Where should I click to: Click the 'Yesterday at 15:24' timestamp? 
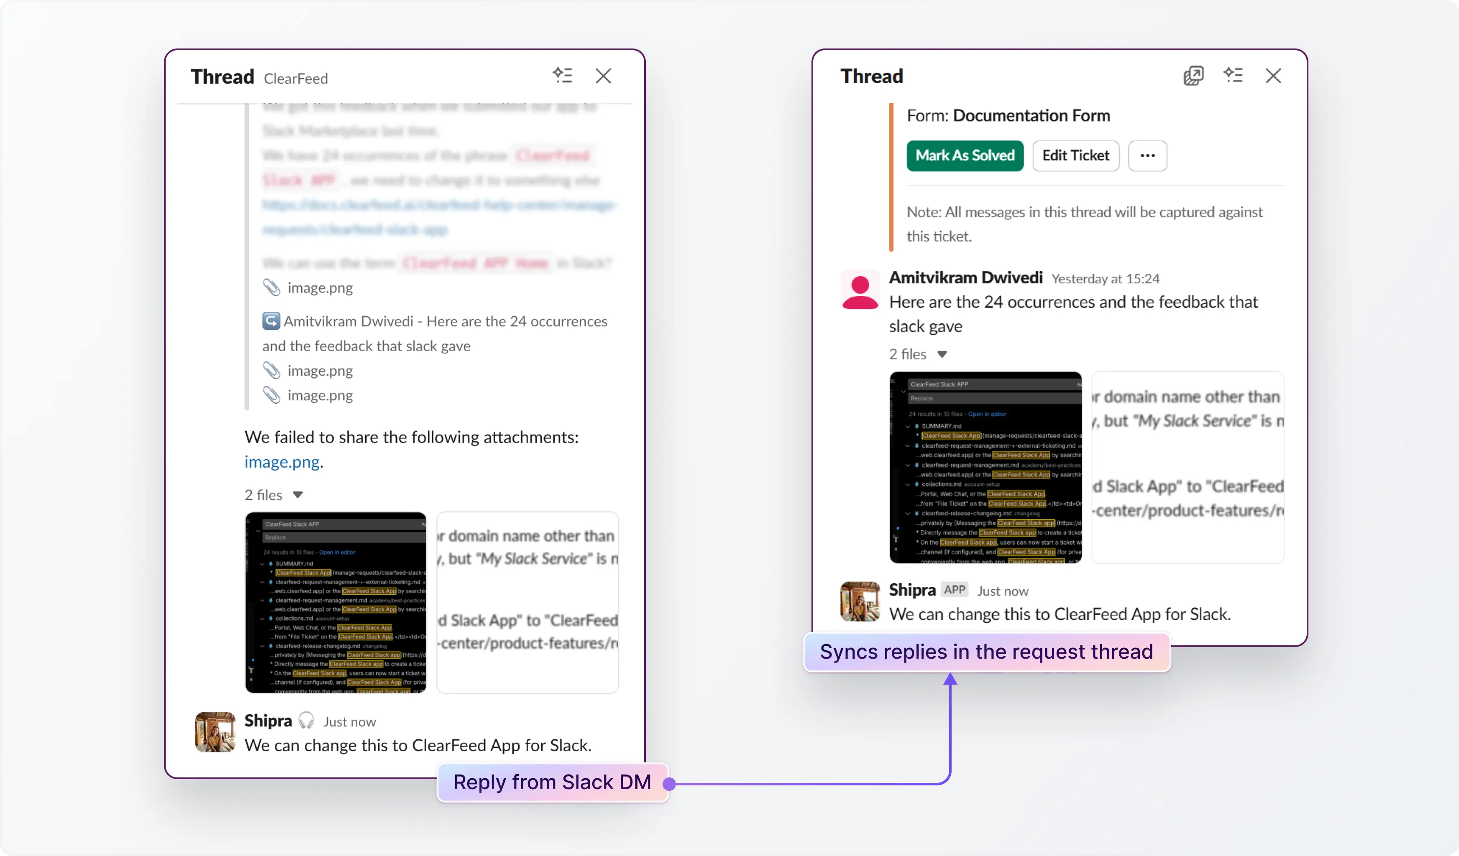click(x=1105, y=279)
